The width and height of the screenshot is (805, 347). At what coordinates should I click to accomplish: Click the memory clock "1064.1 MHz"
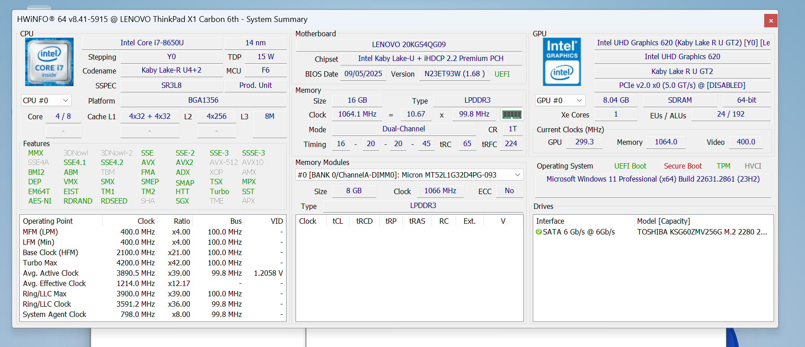357,114
